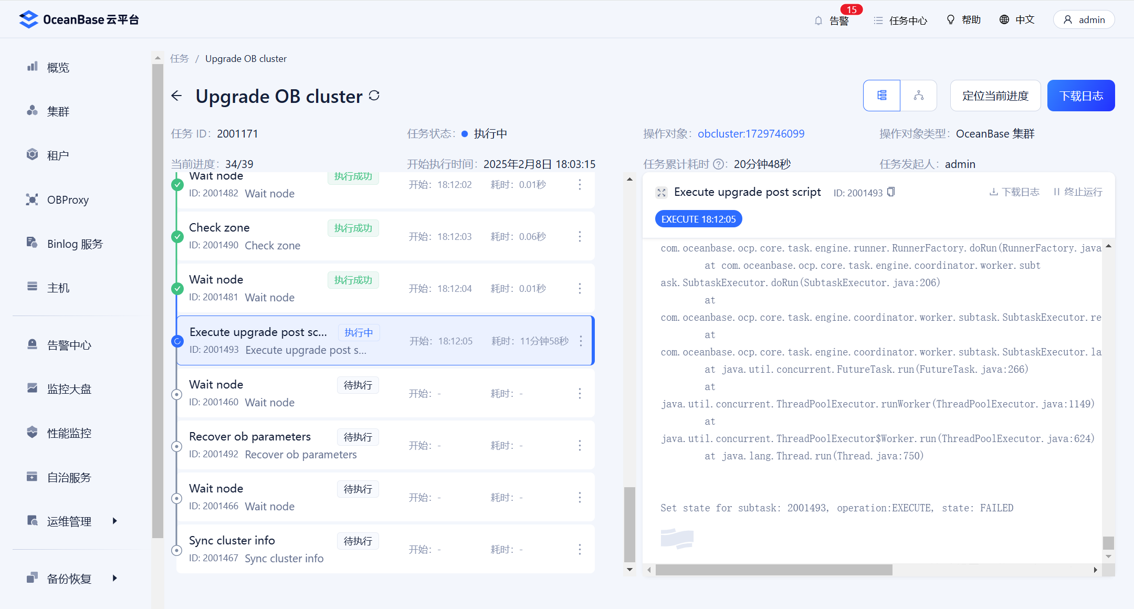Open the obcluster:1729746099 link
This screenshot has height=609, width=1134.
click(751, 134)
